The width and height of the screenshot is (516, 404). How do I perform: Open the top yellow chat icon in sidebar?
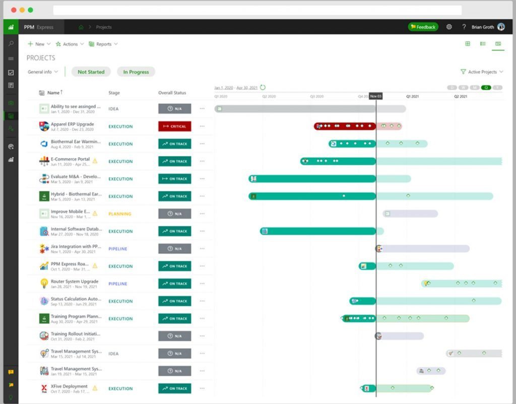(x=11, y=372)
